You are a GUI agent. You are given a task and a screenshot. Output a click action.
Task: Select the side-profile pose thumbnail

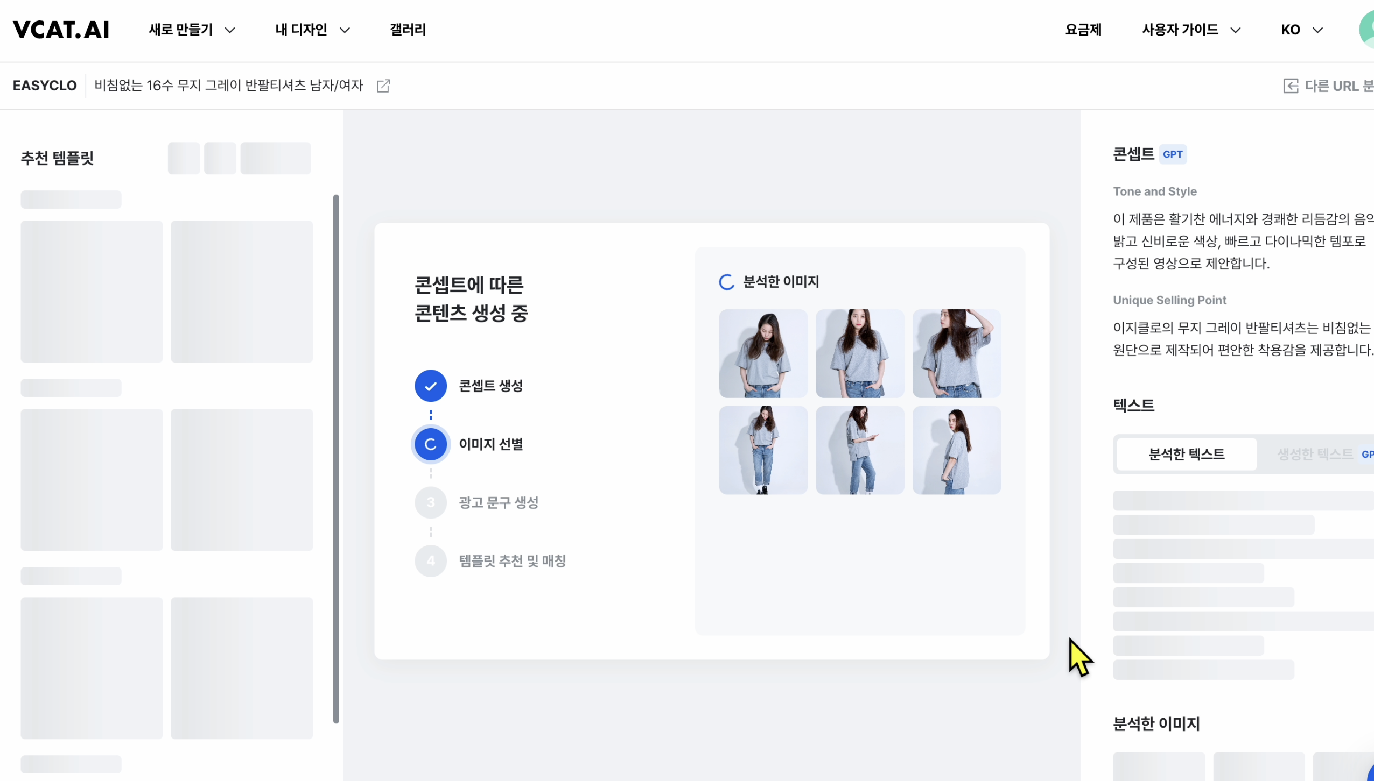coord(957,450)
